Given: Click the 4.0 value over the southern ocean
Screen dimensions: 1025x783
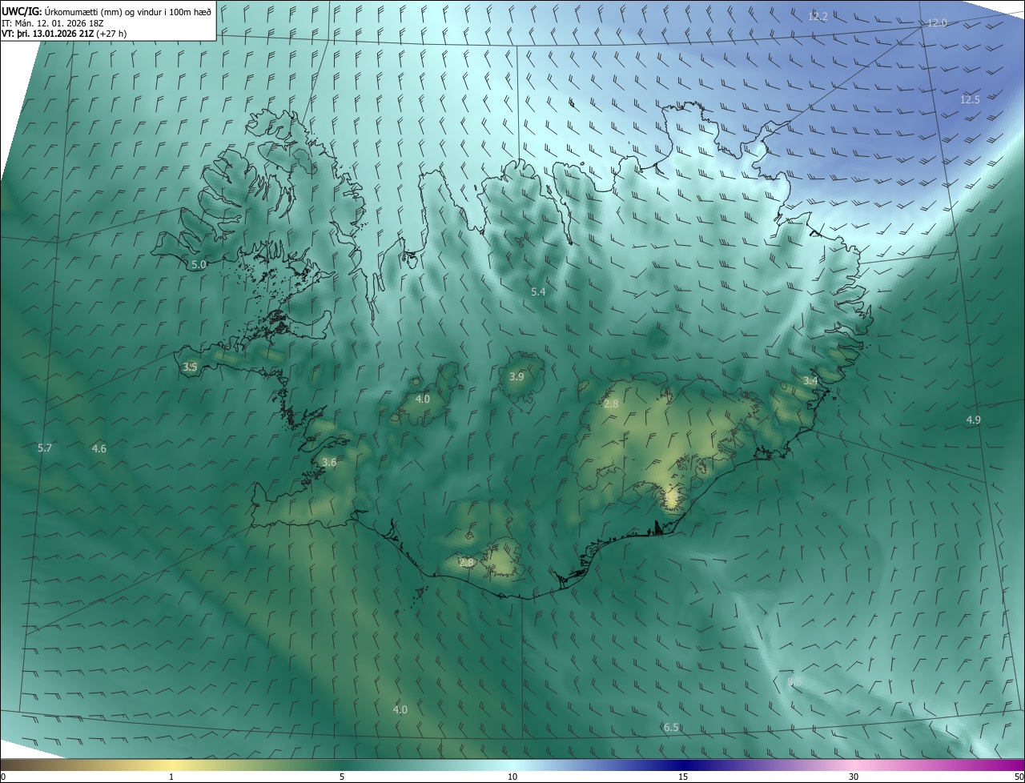Looking at the screenshot, I should (x=400, y=709).
